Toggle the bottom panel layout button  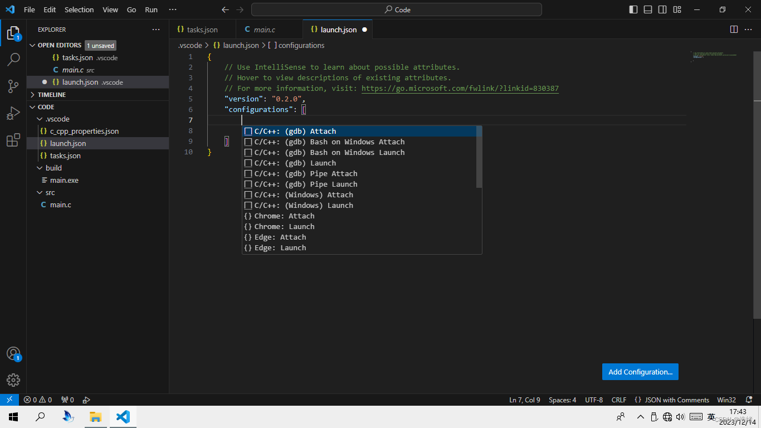(x=648, y=9)
